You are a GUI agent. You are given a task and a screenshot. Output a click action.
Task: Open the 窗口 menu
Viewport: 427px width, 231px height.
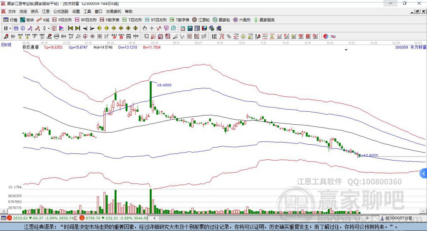[98, 11]
